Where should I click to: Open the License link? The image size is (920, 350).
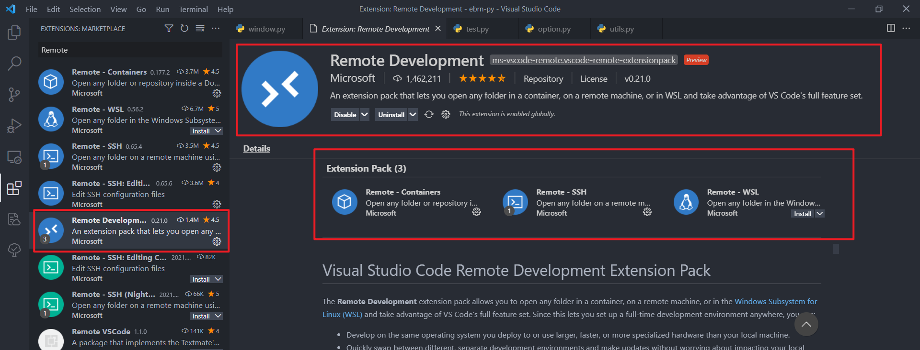tap(594, 79)
